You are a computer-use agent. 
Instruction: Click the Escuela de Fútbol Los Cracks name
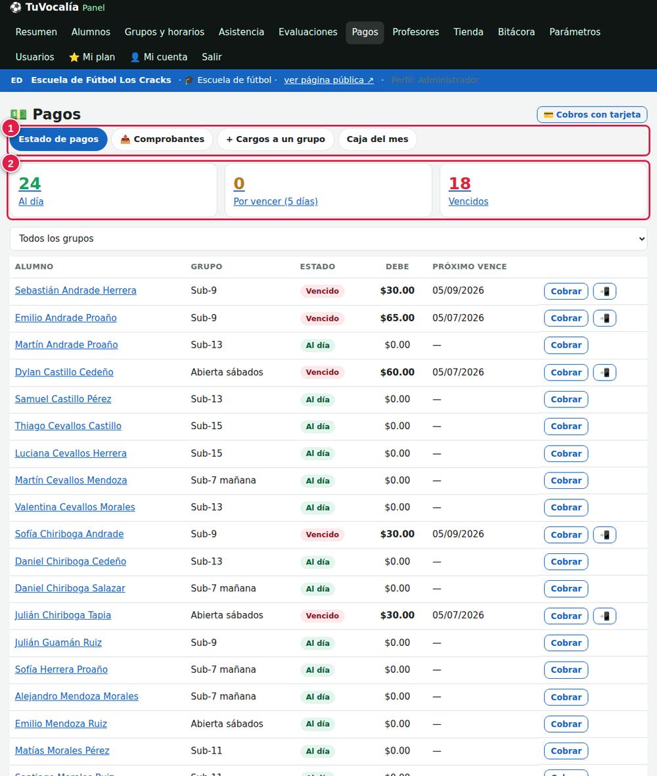point(101,80)
